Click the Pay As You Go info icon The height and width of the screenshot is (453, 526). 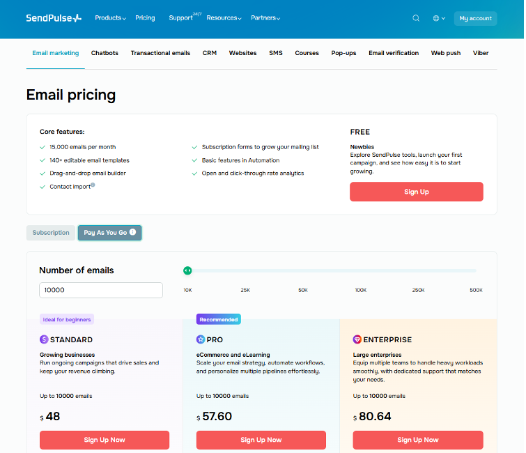click(133, 232)
